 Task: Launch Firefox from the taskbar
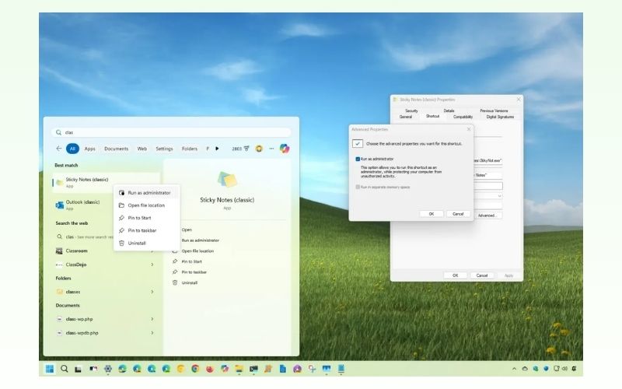(210, 369)
